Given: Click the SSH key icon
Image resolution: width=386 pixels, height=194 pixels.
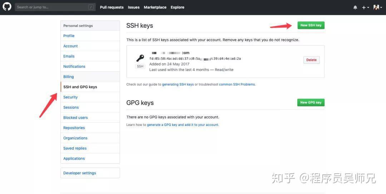Looking at the screenshot, I should coord(140,58).
